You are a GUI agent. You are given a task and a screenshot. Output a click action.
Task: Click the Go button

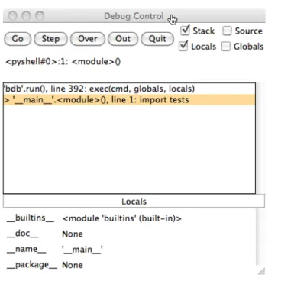pyautogui.click(x=18, y=39)
